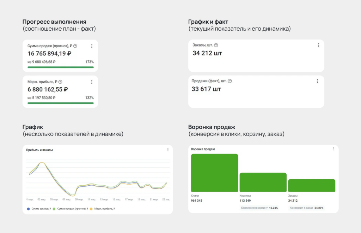This screenshot has width=361, height=233.
Task: Click the Заказы funnel bar
Action: pos(312,185)
